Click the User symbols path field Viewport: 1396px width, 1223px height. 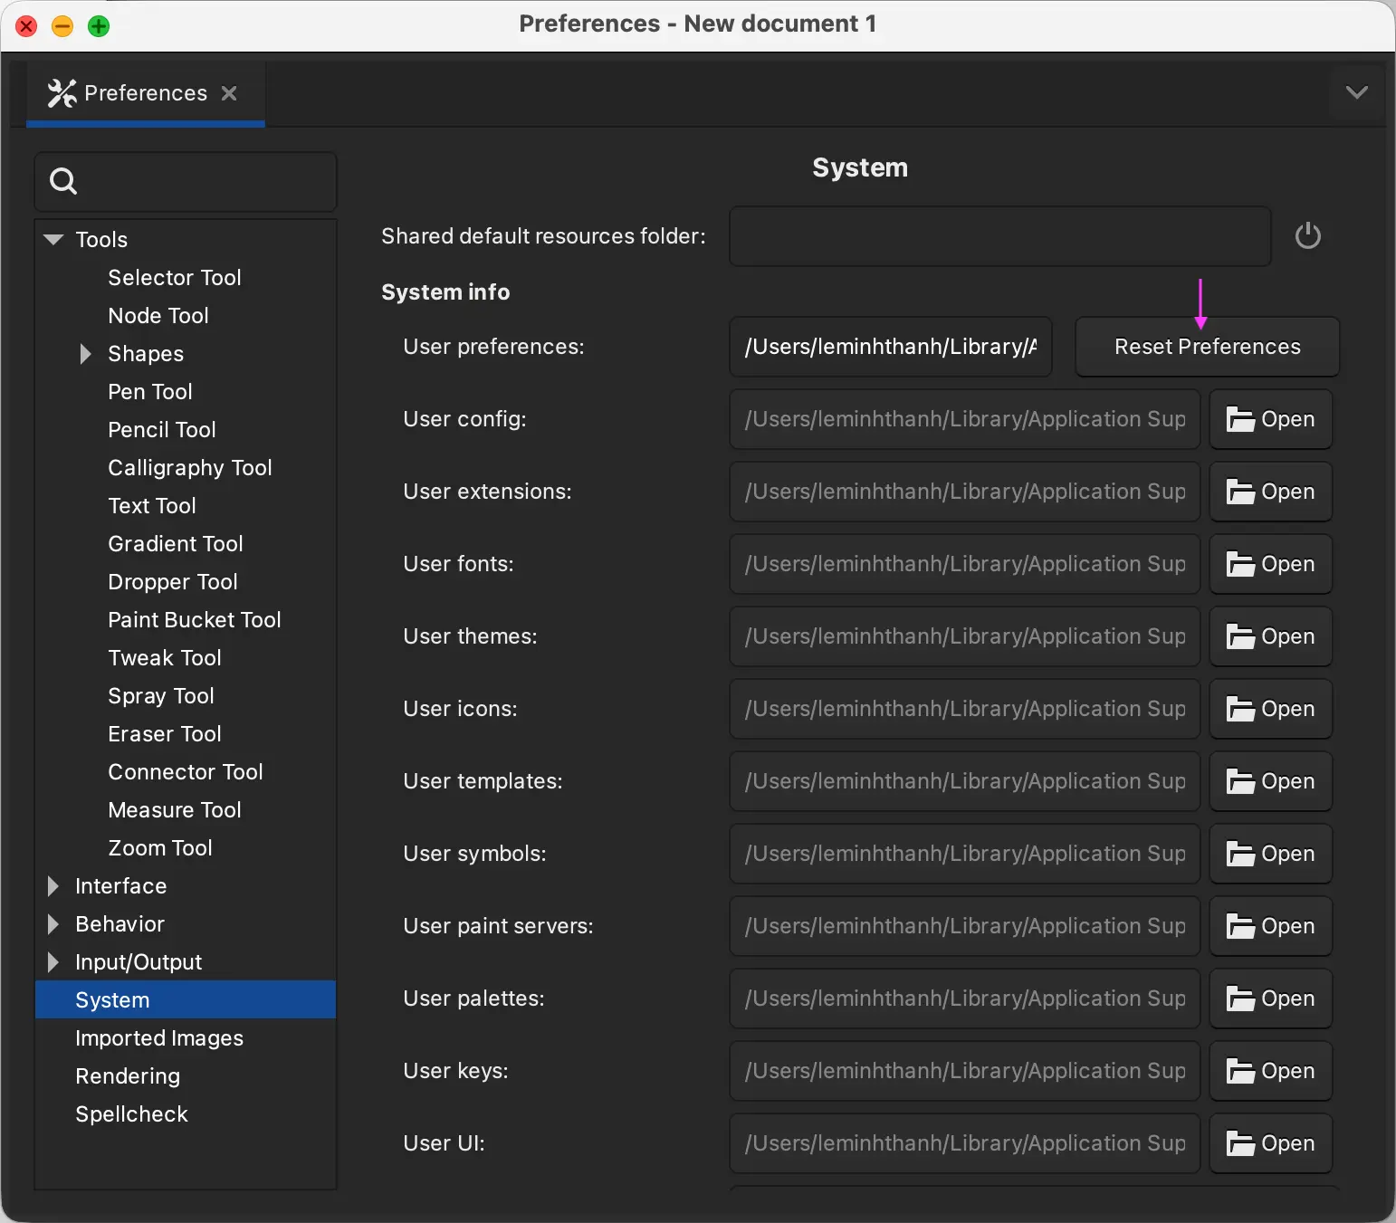tap(965, 854)
